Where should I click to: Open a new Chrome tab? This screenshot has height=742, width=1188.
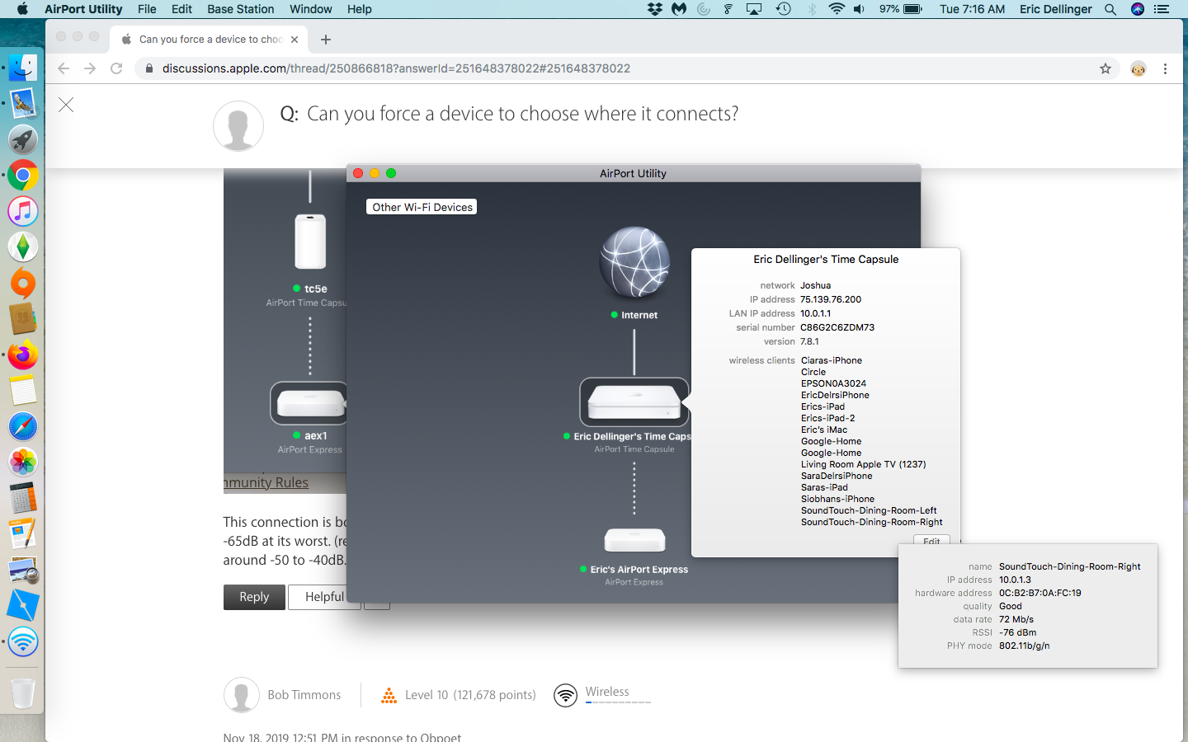click(x=326, y=40)
